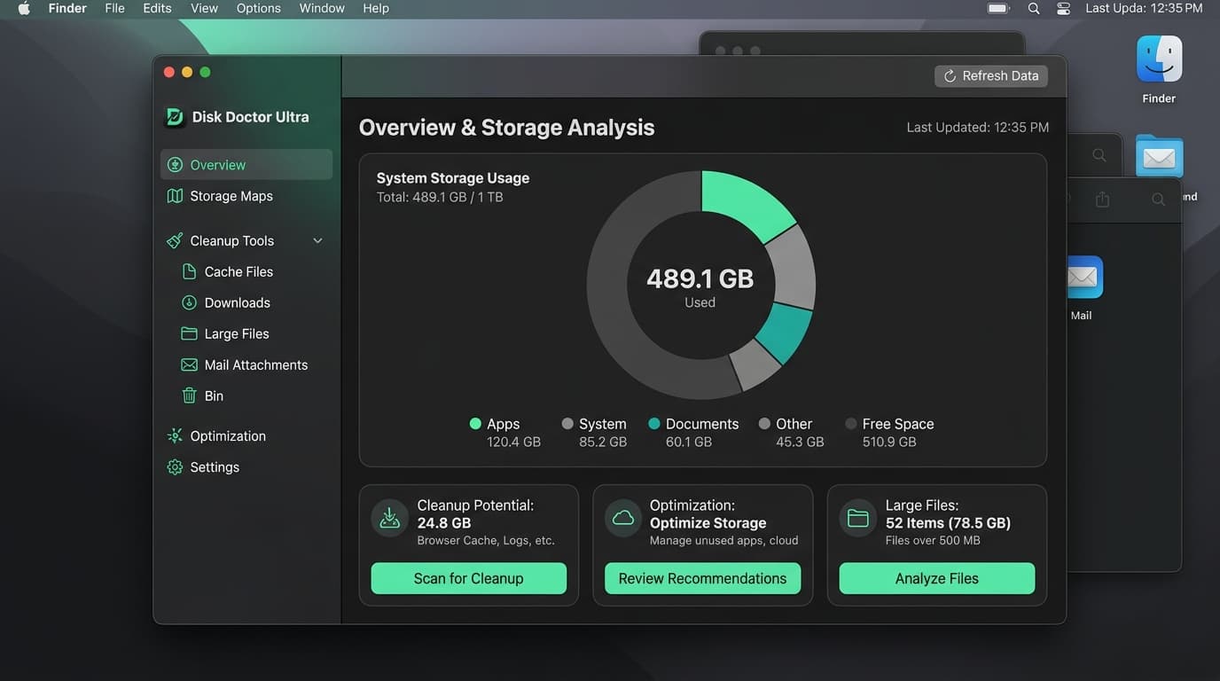Click the Analyze Files button
The image size is (1220, 681).
pyautogui.click(x=936, y=578)
